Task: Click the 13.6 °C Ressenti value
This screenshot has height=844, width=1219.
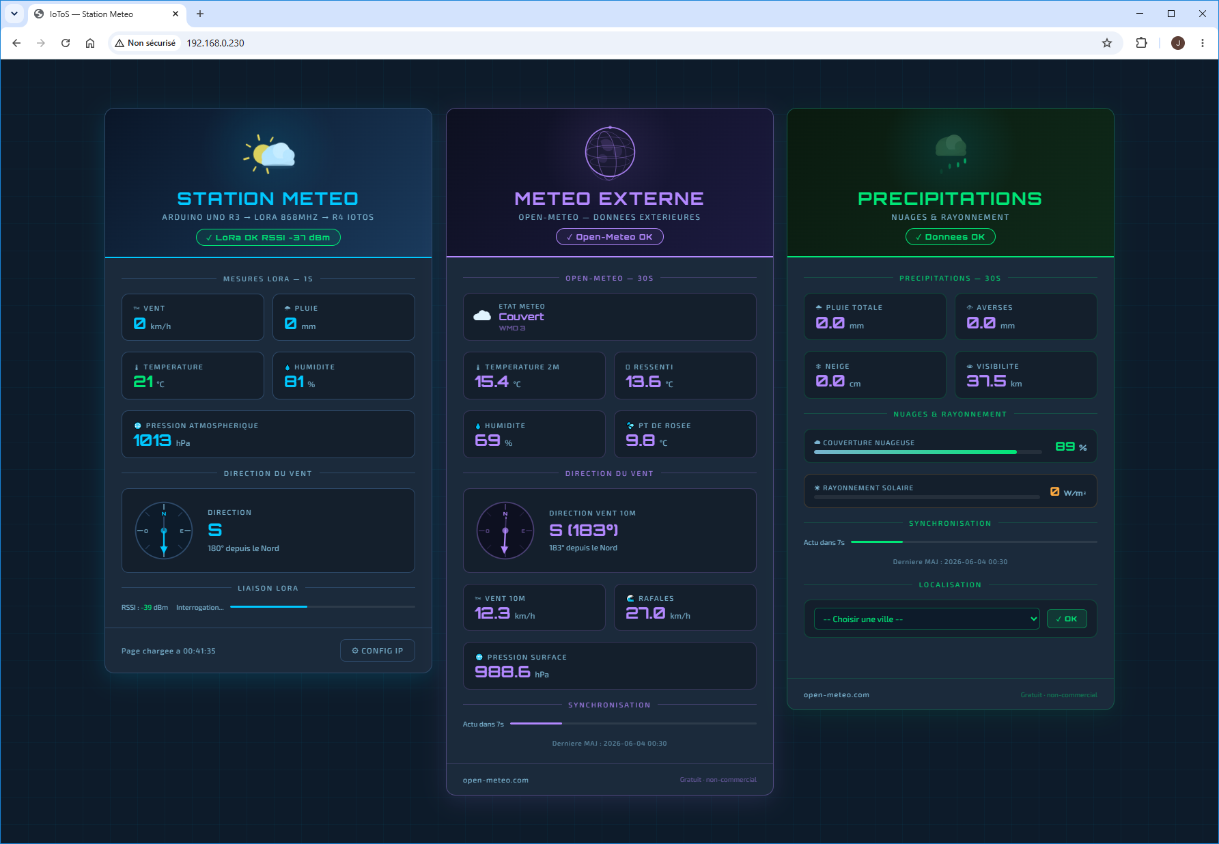Action: [x=649, y=382]
